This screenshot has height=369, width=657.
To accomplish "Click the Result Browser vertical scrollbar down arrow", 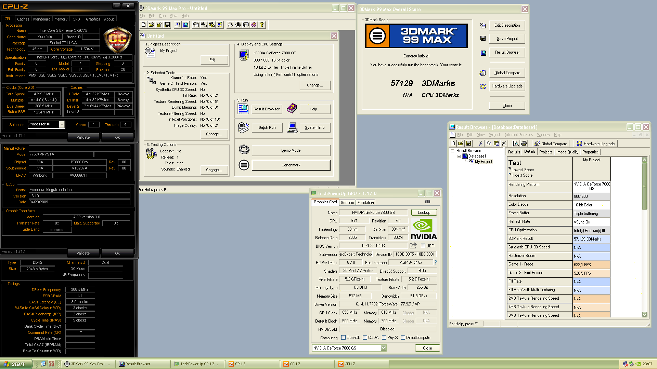I will [x=644, y=314].
